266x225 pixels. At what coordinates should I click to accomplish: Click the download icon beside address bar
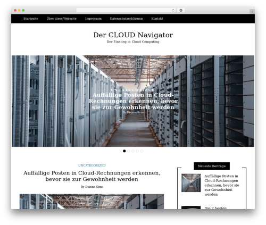pos(181,11)
